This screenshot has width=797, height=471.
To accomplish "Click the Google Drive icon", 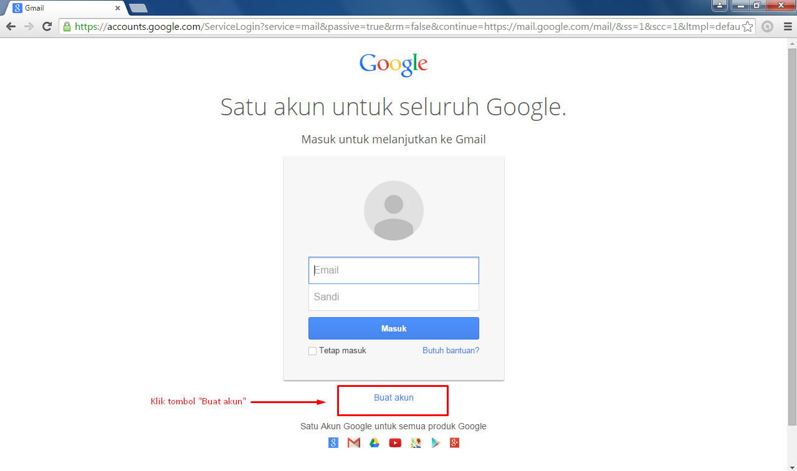I will tap(375, 443).
